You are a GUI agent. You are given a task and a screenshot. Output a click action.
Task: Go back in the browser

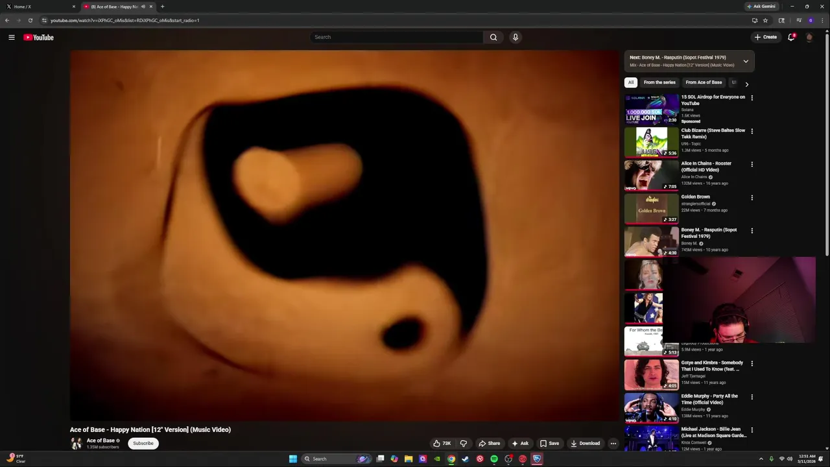coord(7,20)
